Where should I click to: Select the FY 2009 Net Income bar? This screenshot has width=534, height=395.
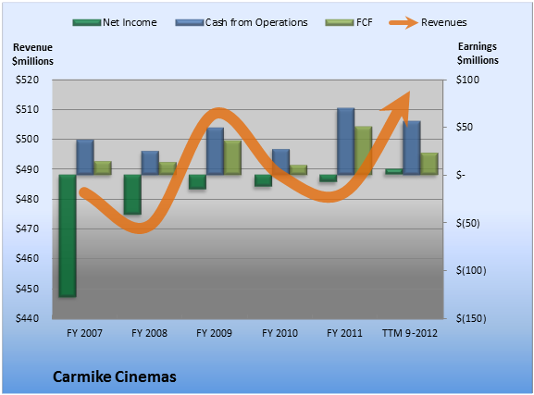click(x=197, y=182)
